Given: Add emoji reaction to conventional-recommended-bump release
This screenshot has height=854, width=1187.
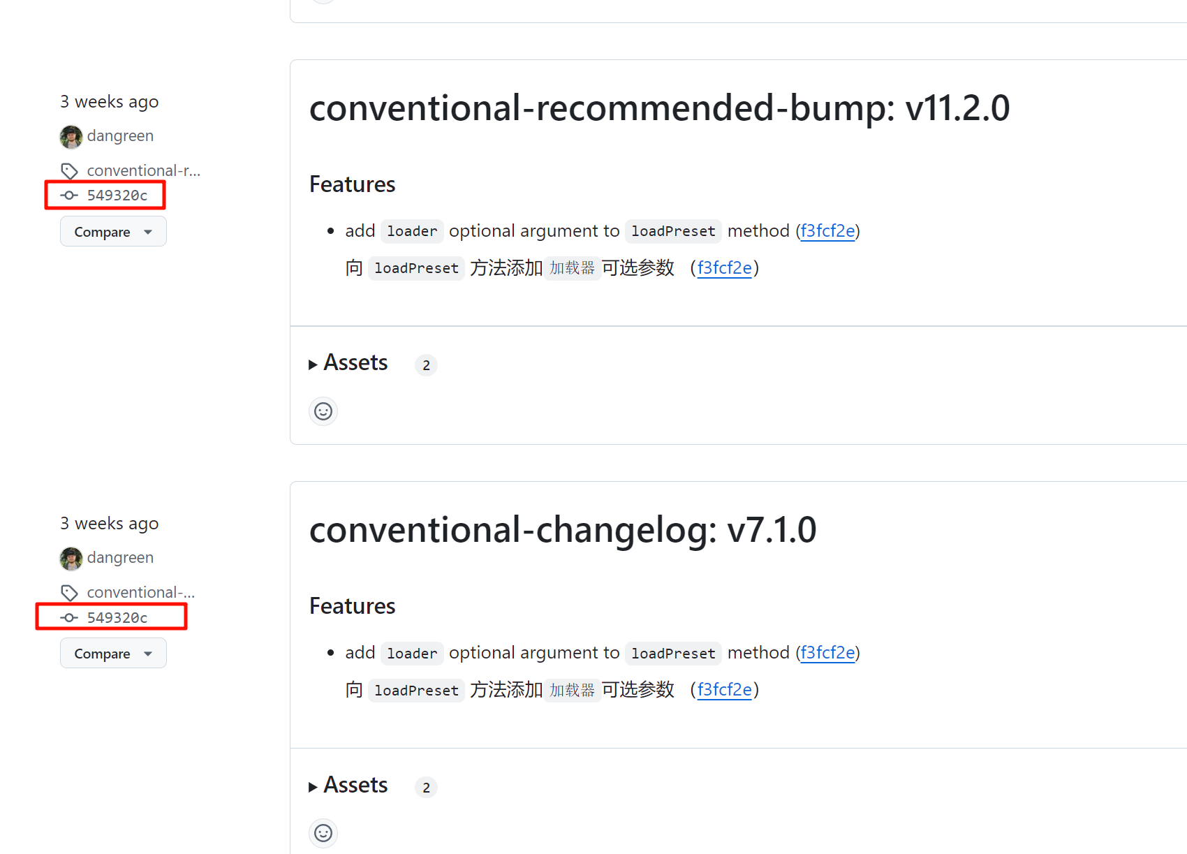Looking at the screenshot, I should [323, 411].
